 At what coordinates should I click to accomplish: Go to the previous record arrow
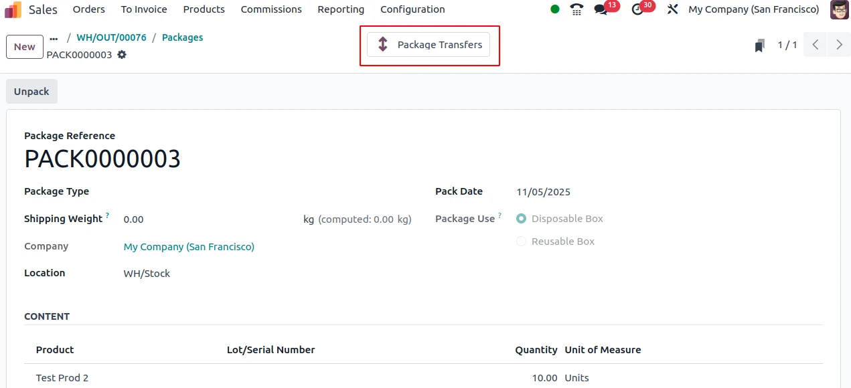[815, 45]
